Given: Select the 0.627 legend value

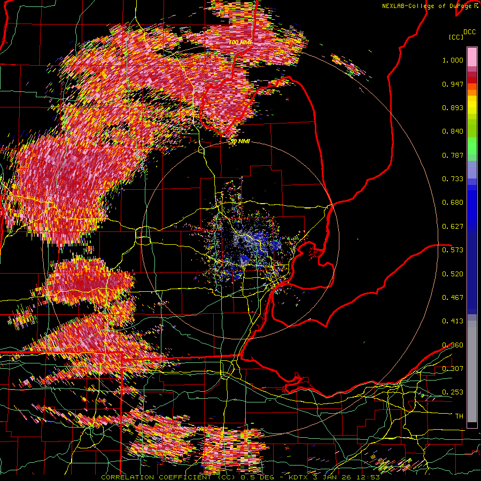Looking at the screenshot, I should click(x=453, y=227).
